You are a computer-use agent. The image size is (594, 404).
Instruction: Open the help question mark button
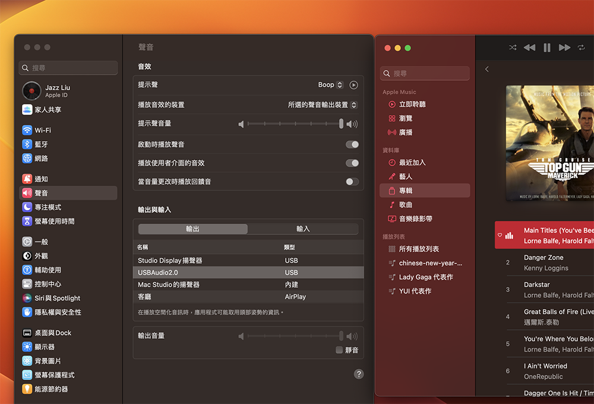[359, 374]
